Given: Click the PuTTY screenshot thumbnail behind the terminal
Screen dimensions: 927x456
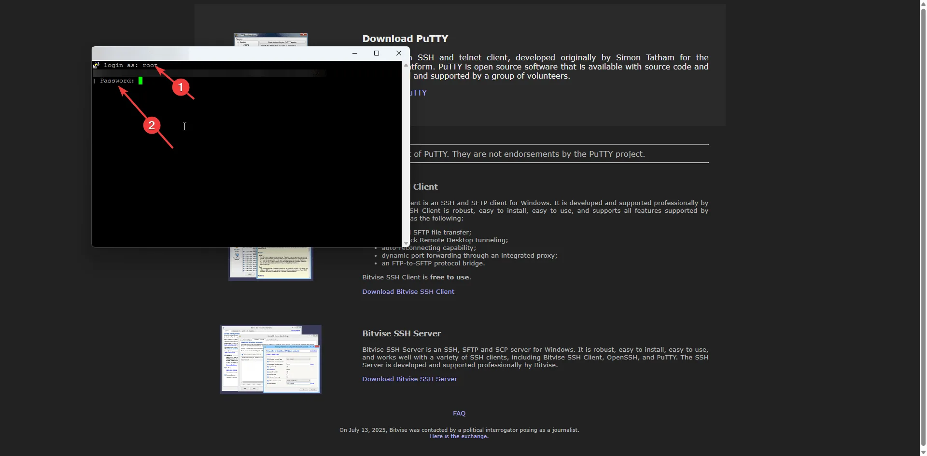Looking at the screenshot, I should click(270, 40).
